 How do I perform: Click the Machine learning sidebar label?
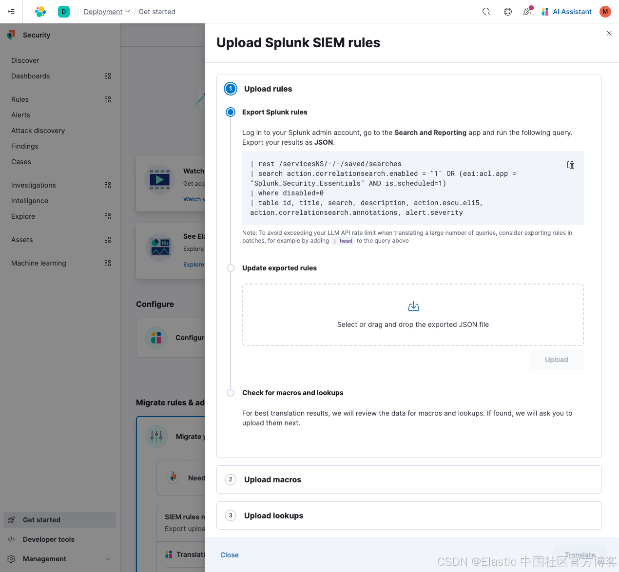(x=39, y=263)
